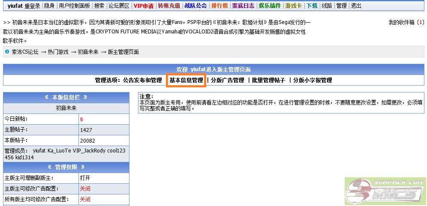This screenshot has width=427, height=206.
Task: Click 退出 to log out
Action: (x=356, y=6)
